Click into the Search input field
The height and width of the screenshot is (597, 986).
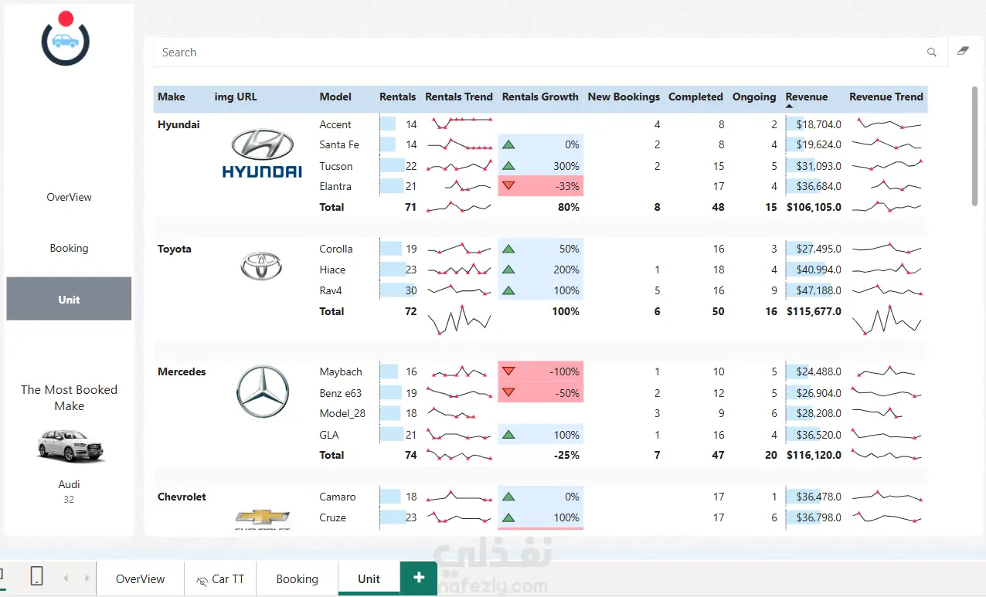coord(541,53)
